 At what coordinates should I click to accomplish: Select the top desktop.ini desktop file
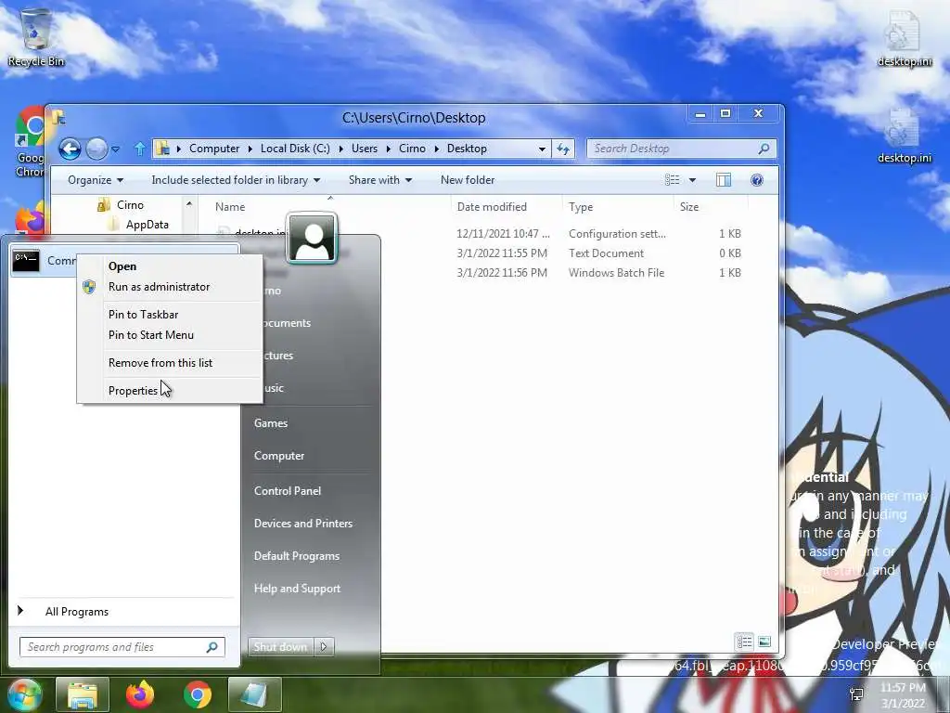904,37
